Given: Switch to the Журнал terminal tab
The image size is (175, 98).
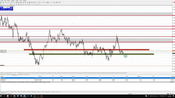Looking at the screenshot, I should tap(58, 92).
